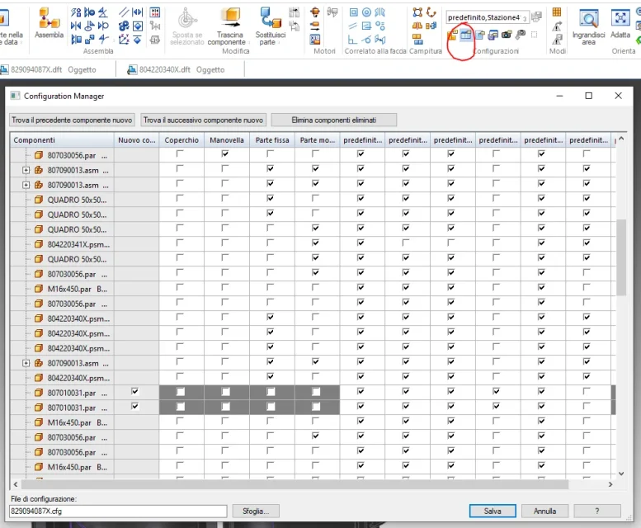
Task: Click the Componenti column header
Action: pos(62,140)
